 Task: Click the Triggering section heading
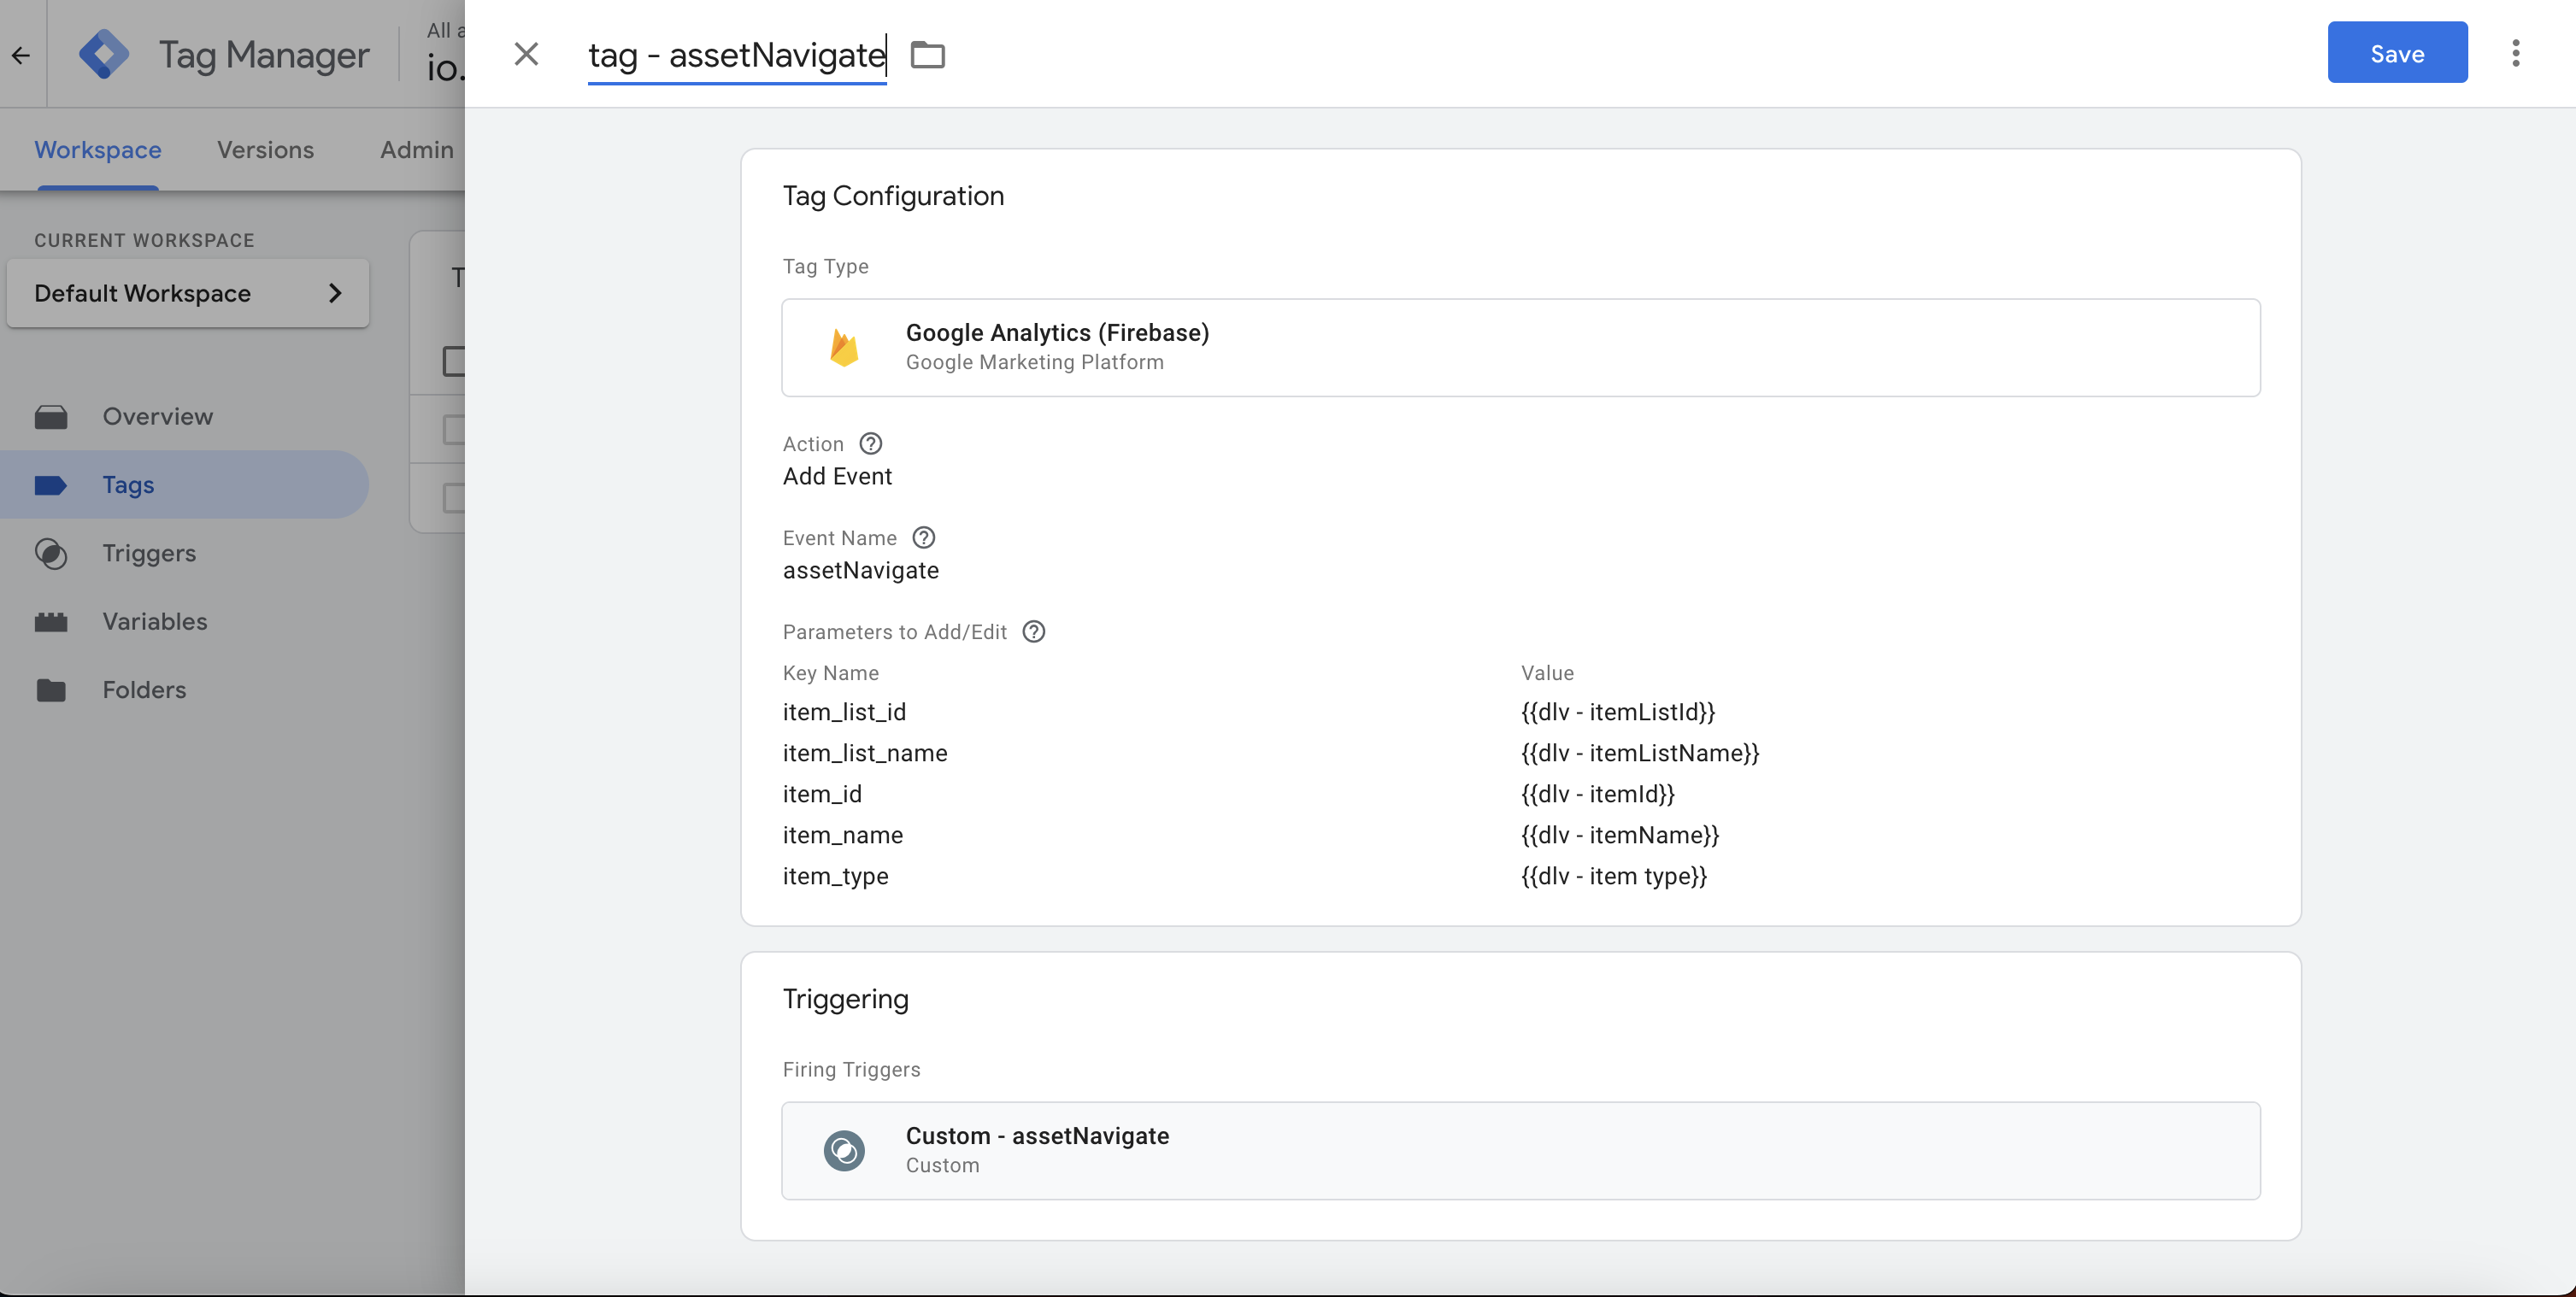[845, 999]
